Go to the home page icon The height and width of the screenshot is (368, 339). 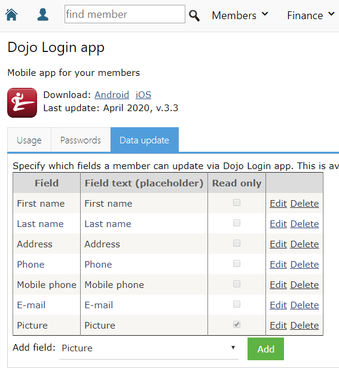point(11,14)
